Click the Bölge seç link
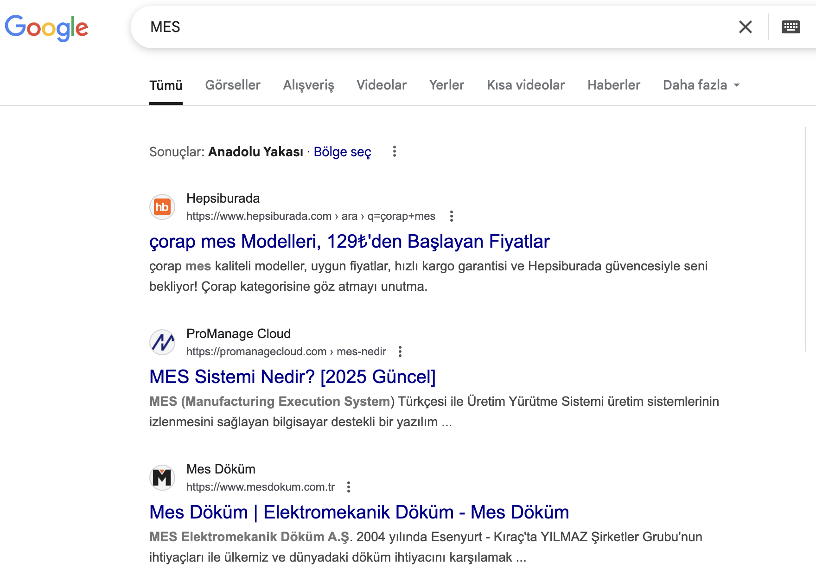This screenshot has height=576, width=816. 342,152
